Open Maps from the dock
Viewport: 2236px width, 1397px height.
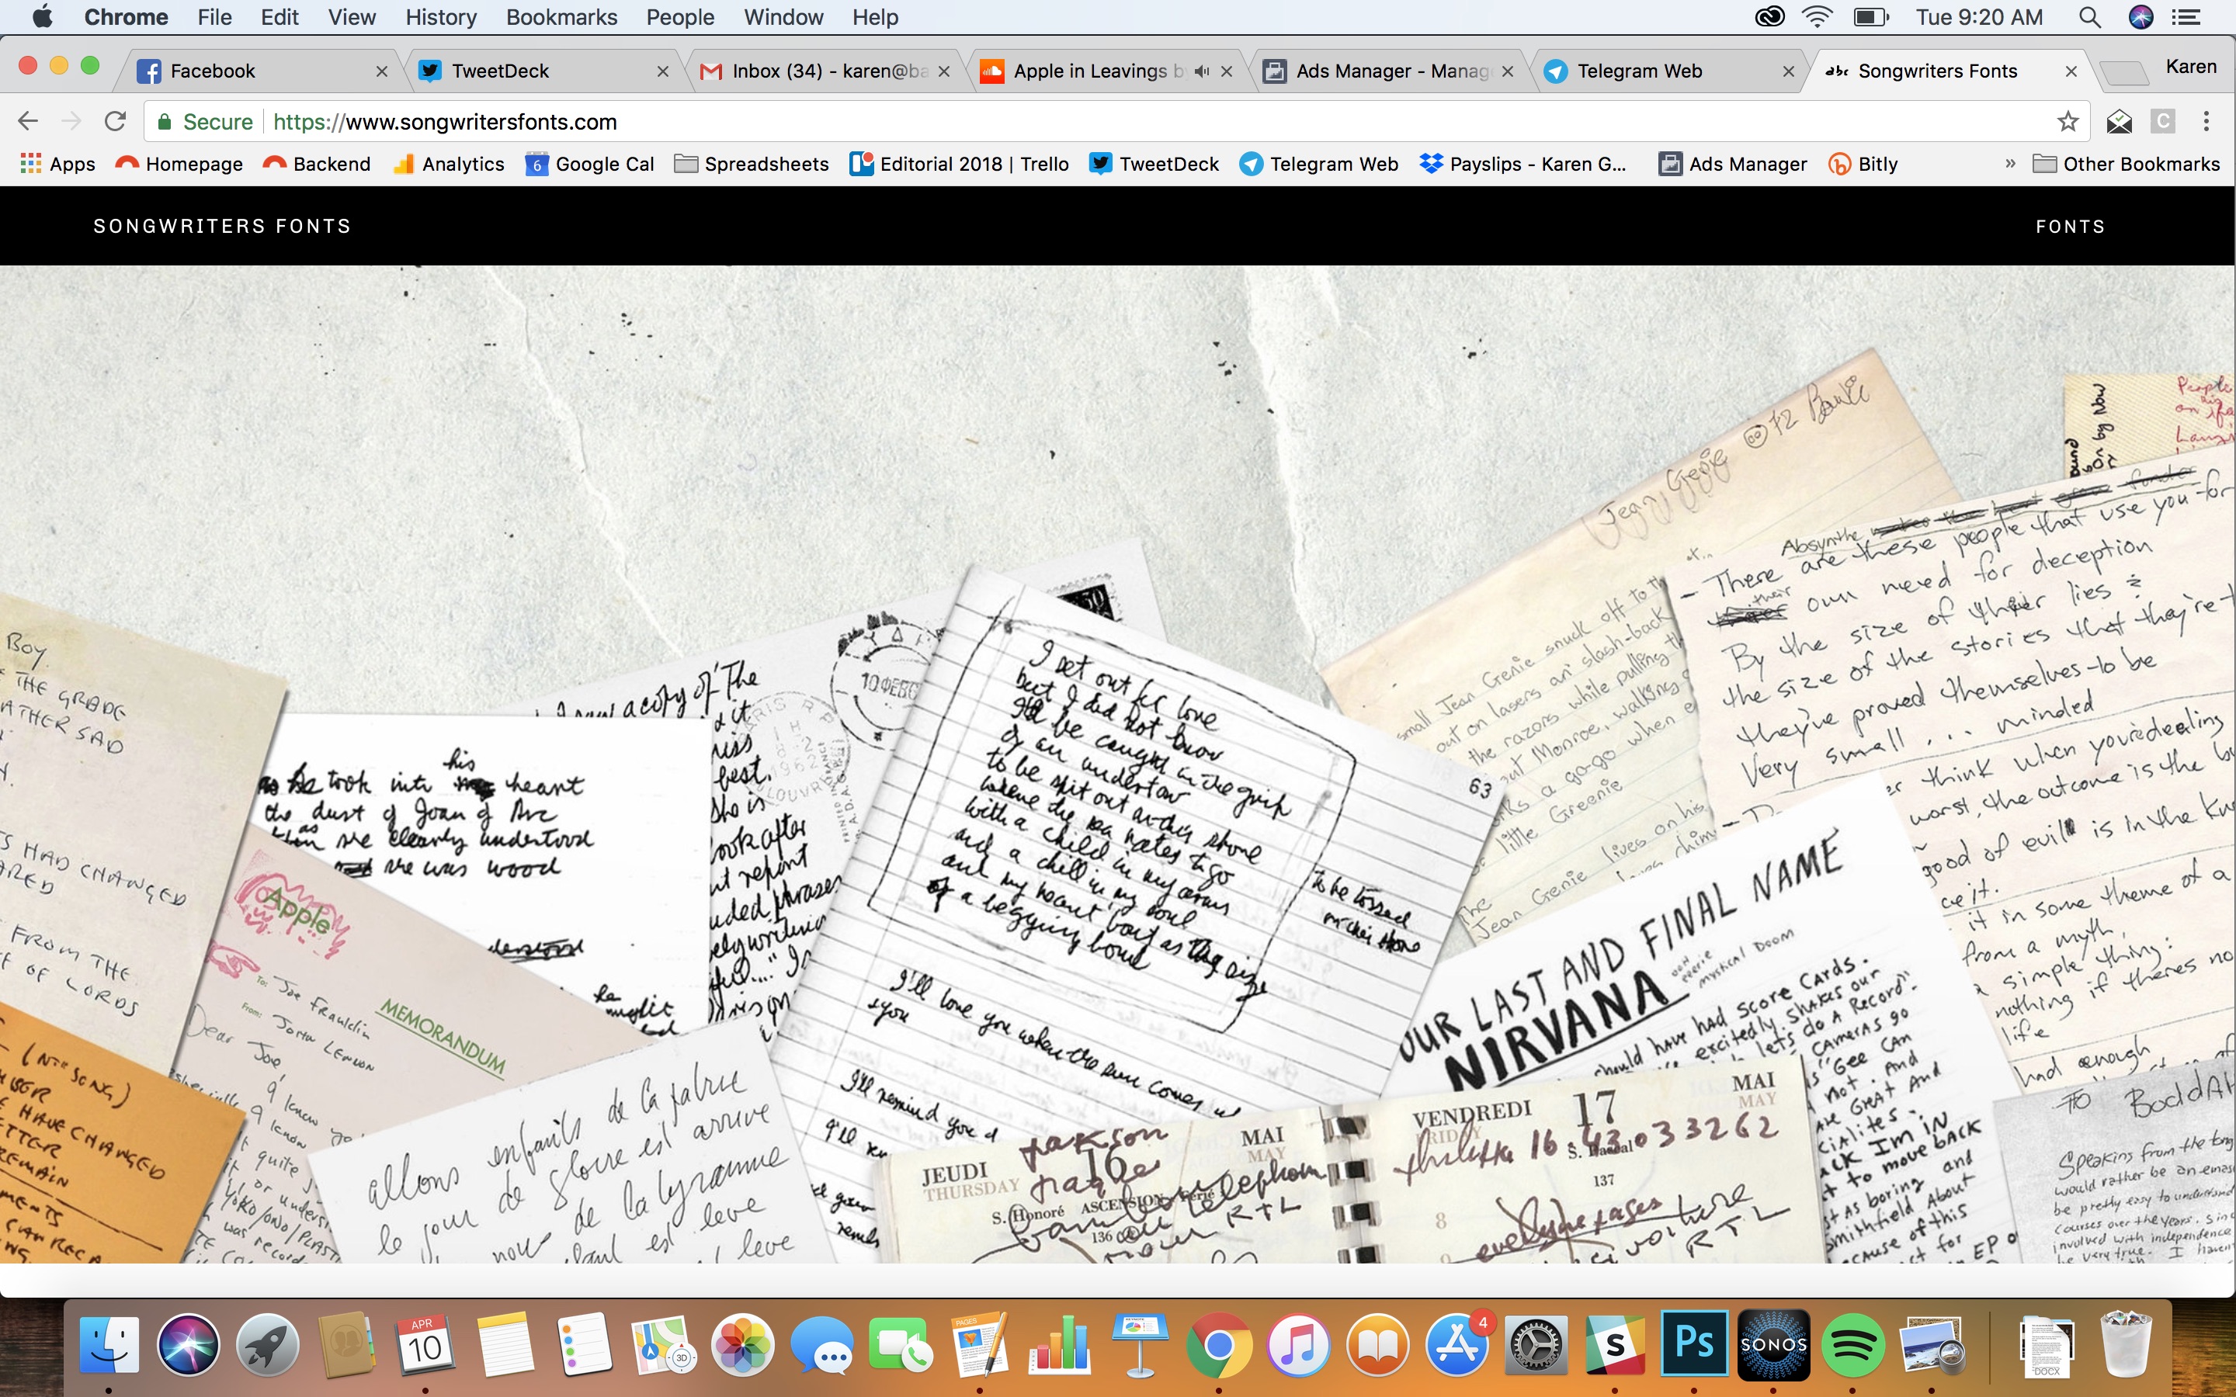tap(663, 1343)
